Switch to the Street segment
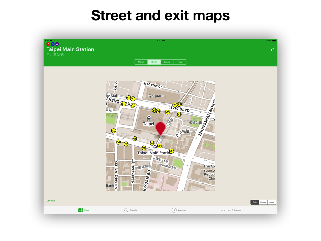Viewport: 321px width, 241px height. click(154, 62)
